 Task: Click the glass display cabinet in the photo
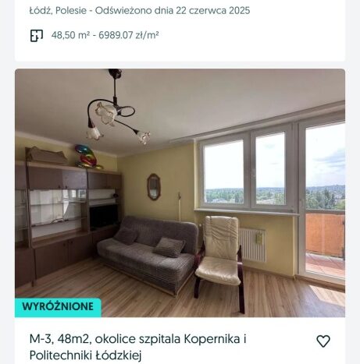pos(56,207)
